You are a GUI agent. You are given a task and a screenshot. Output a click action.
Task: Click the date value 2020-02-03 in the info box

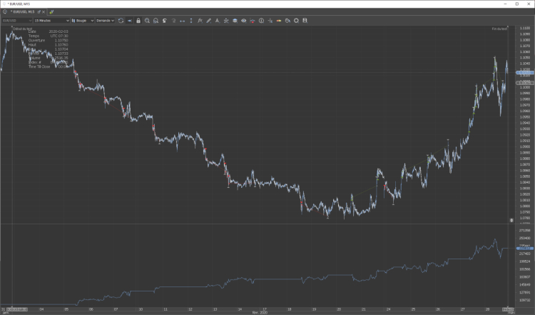click(x=58, y=31)
